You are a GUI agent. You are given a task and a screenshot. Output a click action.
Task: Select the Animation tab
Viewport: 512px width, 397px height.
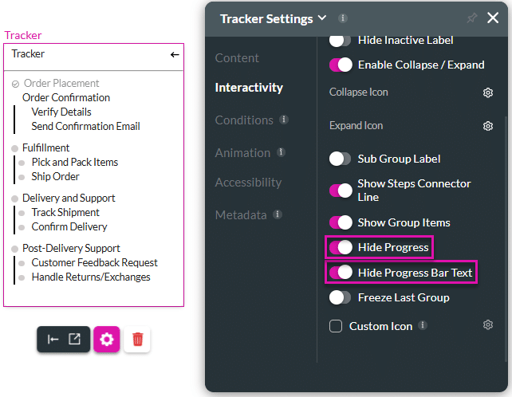click(x=242, y=152)
